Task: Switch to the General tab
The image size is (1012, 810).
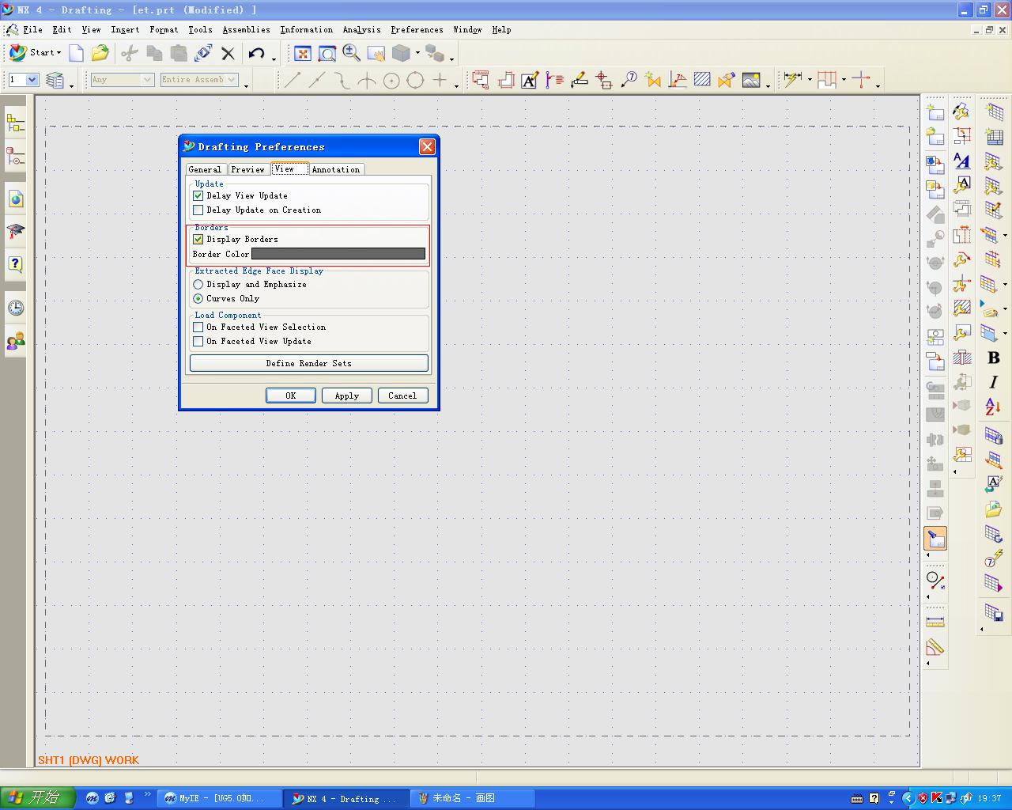Action: point(205,170)
